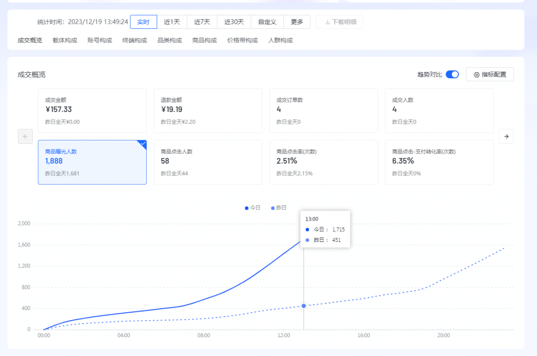The image size is (537, 356).
Task: Click the gear icon in 指标配置 button
Action: pyautogui.click(x=476, y=75)
